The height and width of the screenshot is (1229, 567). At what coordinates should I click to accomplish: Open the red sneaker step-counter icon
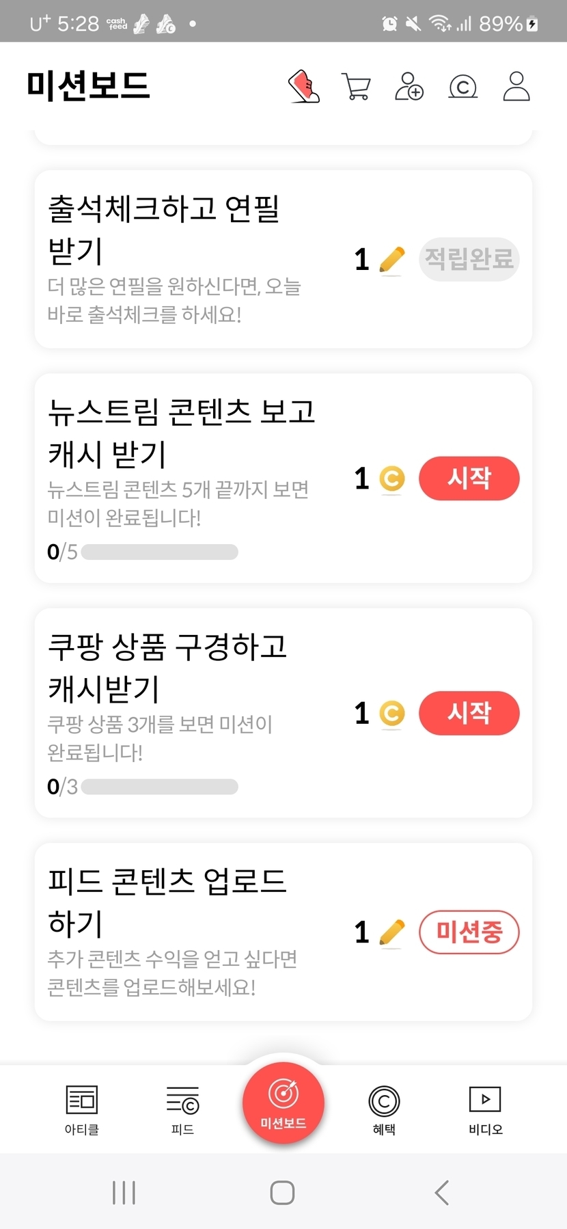(x=304, y=87)
